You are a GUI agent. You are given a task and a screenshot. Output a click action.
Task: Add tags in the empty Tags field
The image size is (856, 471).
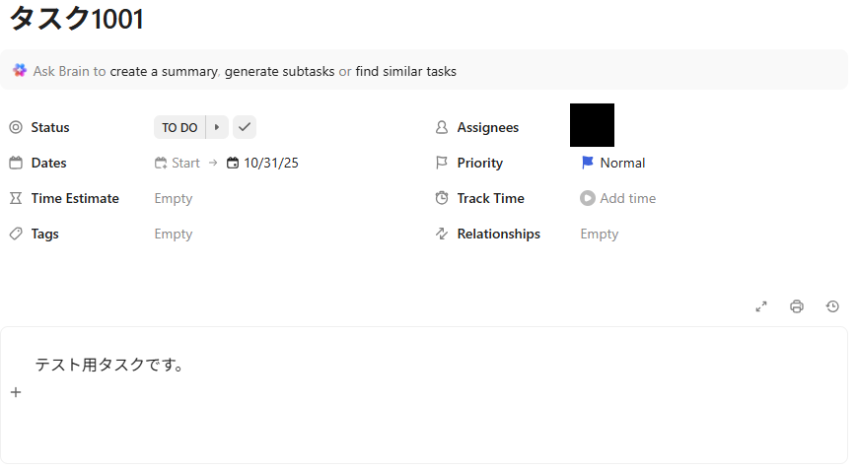174,234
